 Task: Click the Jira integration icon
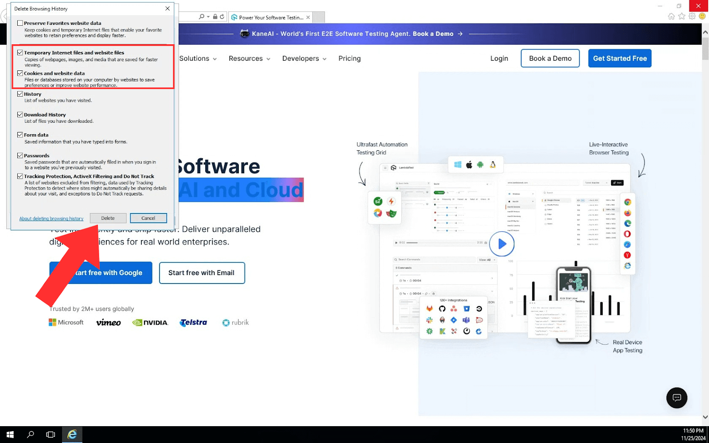tap(454, 320)
